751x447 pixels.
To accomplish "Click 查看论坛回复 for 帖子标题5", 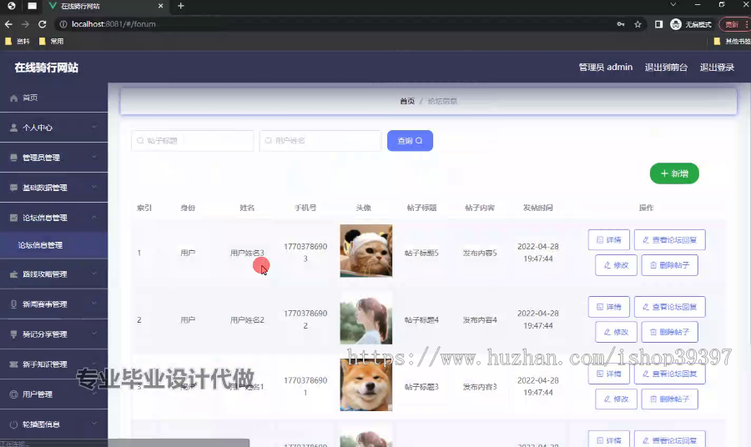I will [669, 240].
